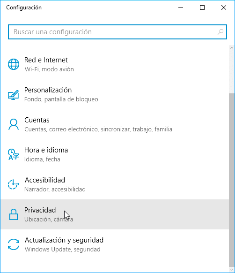Click the vertical scrollbar thumb

(232, 180)
